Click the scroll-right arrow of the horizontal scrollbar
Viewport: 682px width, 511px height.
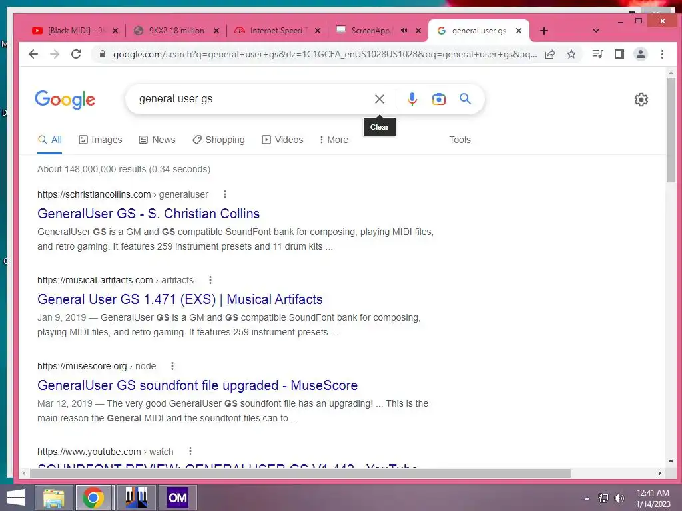point(660,473)
